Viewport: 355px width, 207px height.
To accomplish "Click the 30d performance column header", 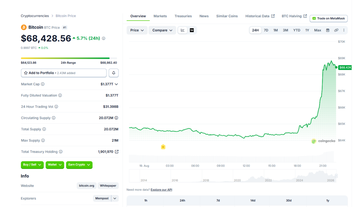I will [x=289, y=201].
